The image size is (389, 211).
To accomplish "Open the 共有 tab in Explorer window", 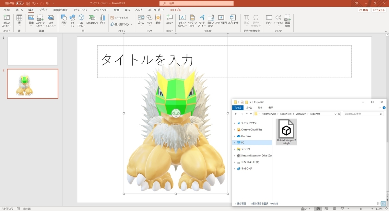I will pyautogui.click(x=260, y=107).
